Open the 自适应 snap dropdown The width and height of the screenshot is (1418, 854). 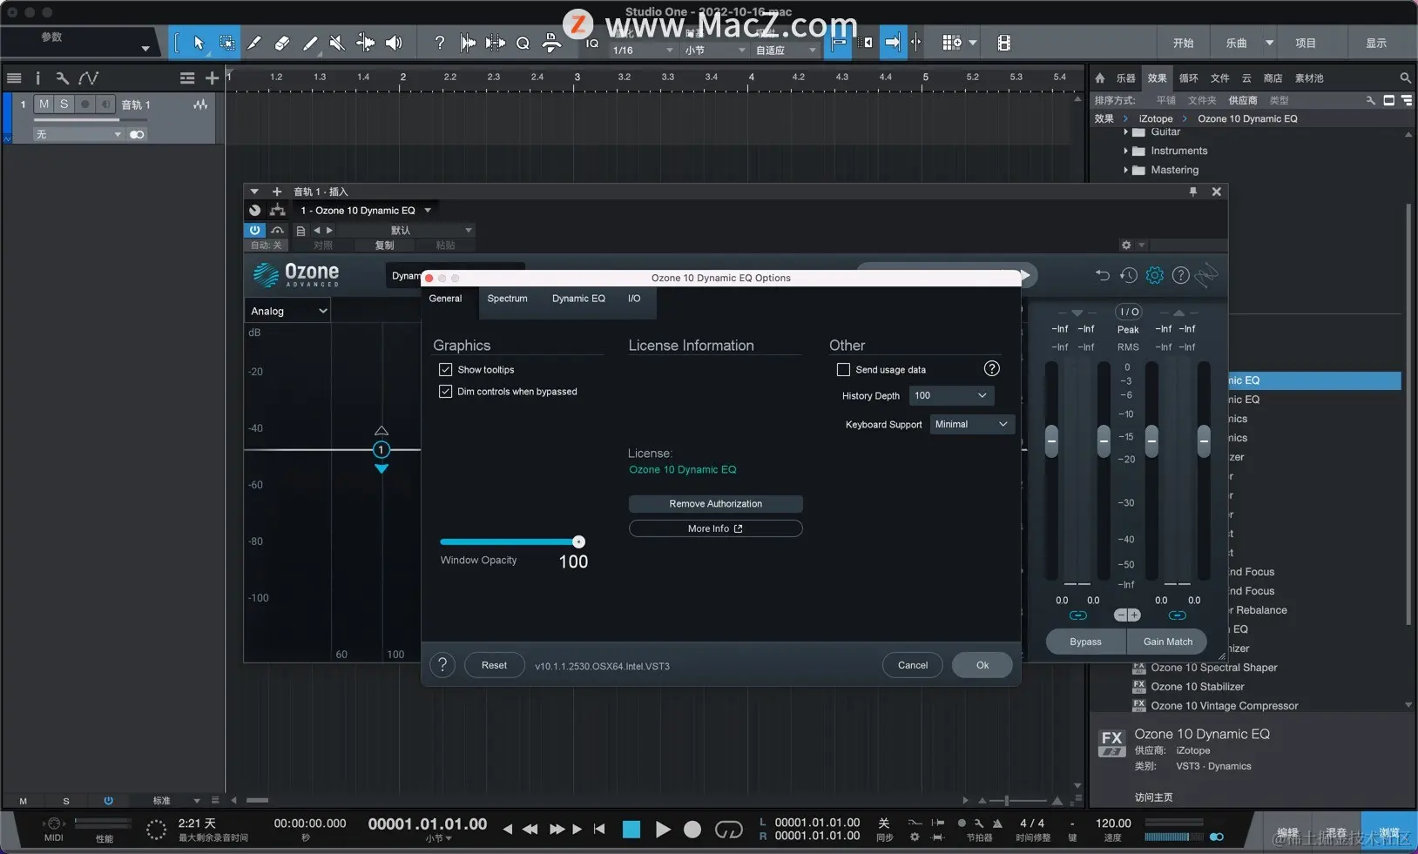pos(786,50)
